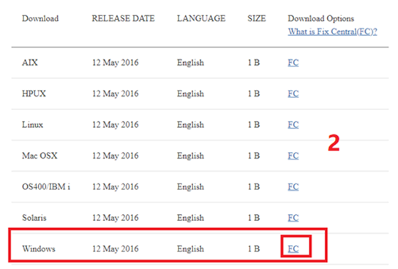The image size is (398, 269).
Task: Click the FC link for HPUX
Action: click(293, 94)
